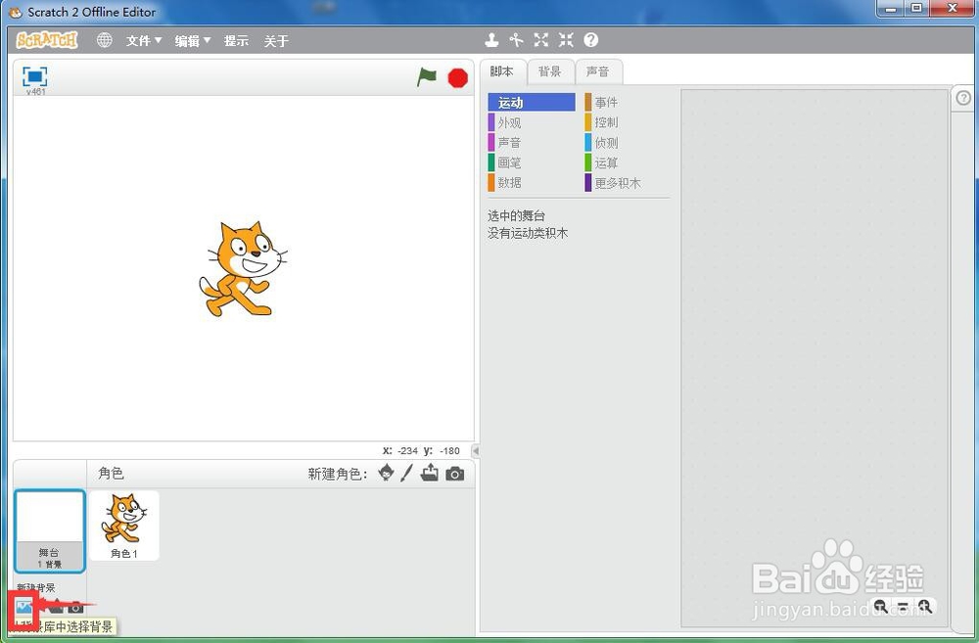Click the cat sprite on stage
The height and width of the screenshot is (643, 979).
[x=243, y=269]
